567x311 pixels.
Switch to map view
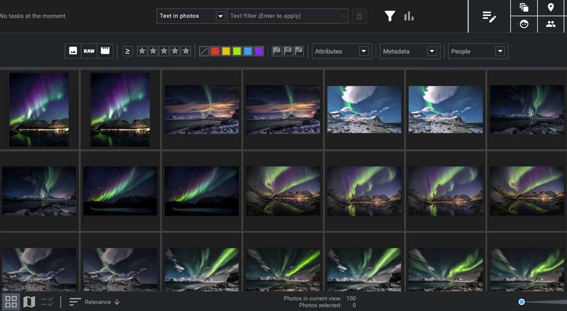pyautogui.click(x=29, y=302)
